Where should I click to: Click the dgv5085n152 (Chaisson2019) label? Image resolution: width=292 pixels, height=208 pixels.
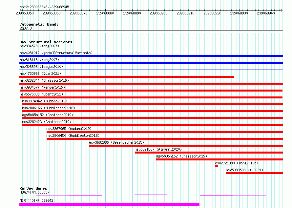coord(48,115)
